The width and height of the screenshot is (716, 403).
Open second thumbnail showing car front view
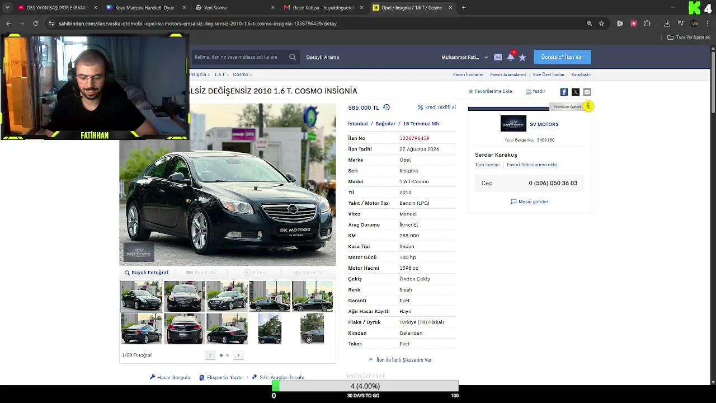point(184,296)
